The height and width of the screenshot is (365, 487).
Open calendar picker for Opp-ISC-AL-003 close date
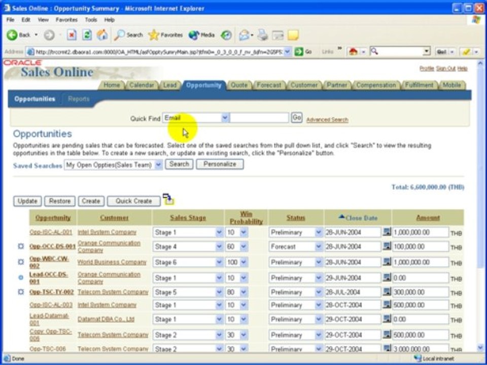387,305
